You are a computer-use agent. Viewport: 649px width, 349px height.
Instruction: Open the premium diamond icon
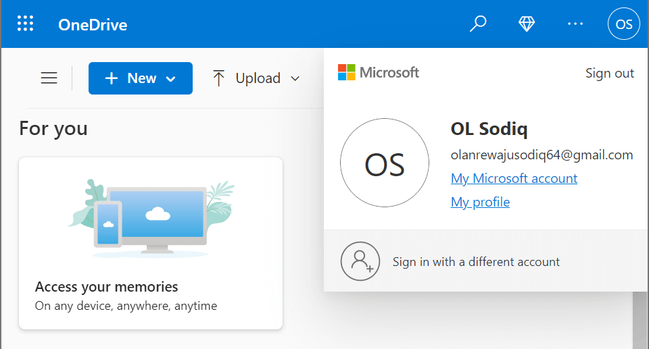point(527,24)
